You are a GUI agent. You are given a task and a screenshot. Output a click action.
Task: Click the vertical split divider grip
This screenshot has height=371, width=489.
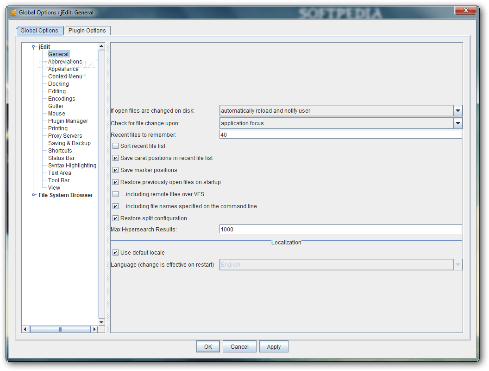click(108, 188)
